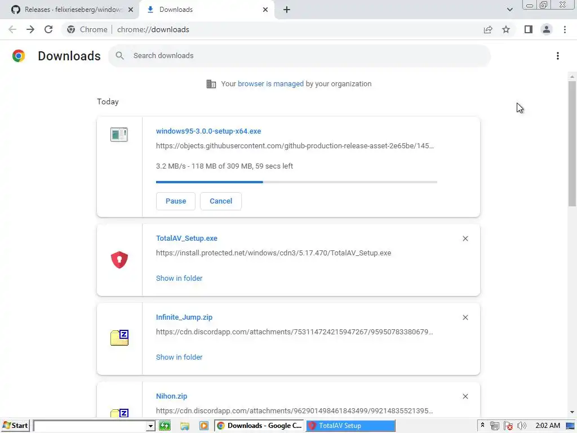Bookmark this page with the star icon
Image resolution: width=577 pixels, height=433 pixels.
tap(506, 29)
